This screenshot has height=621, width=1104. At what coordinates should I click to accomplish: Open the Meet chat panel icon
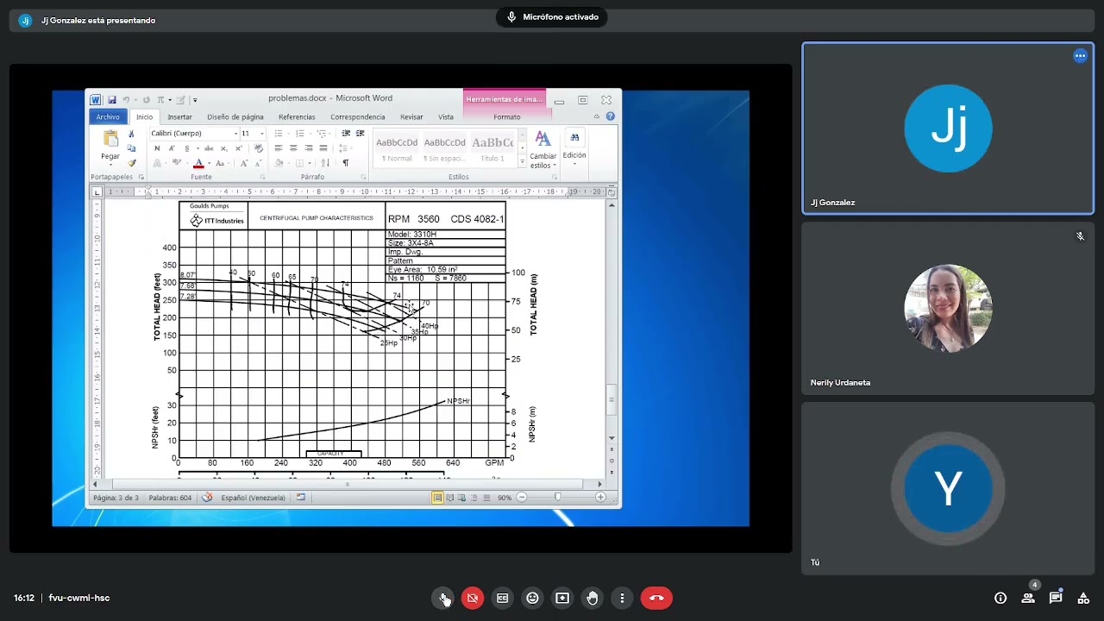[x=1056, y=598]
